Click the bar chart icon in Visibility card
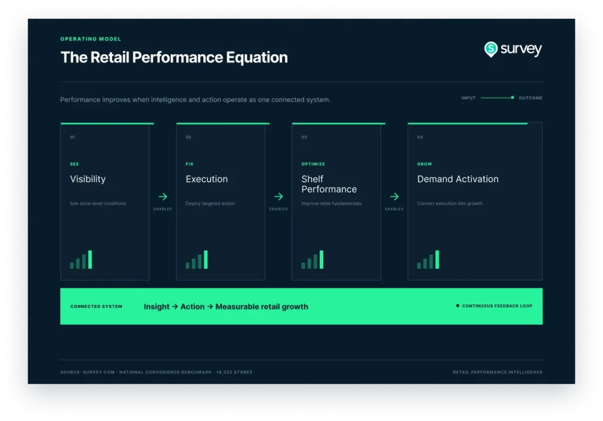Viewport: 603px width, 421px height. [x=81, y=259]
